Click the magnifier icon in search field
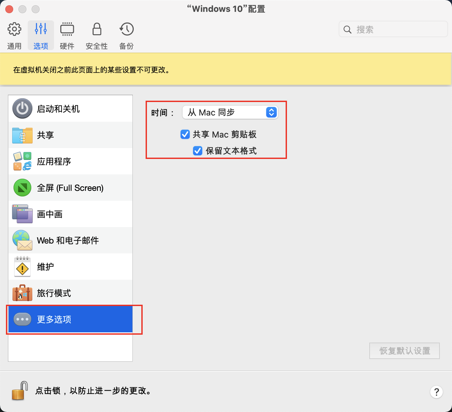This screenshot has height=412, width=452. pos(348,30)
